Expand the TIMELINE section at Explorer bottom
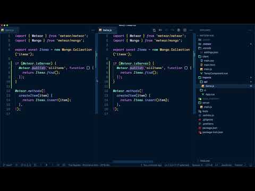Image resolution: width=255 pixels, height=191 pixels. (205, 161)
